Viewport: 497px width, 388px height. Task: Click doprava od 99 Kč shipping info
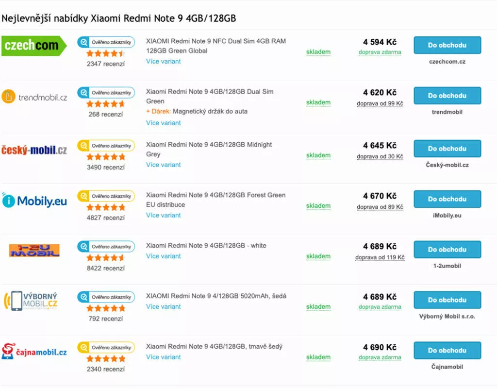[x=380, y=103]
